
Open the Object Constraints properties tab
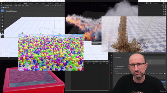pyautogui.click(x=111, y=65)
